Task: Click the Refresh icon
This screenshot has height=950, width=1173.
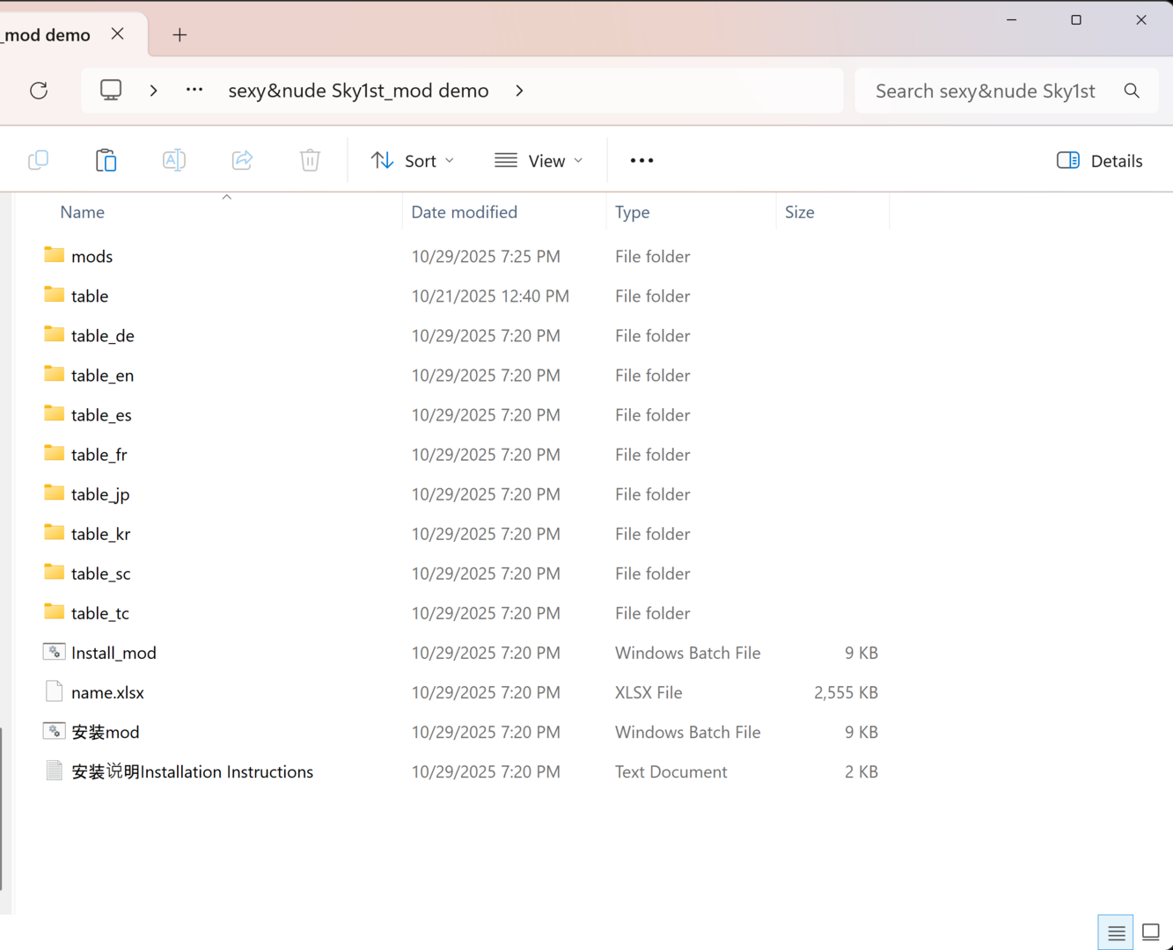Action: [x=39, y=91]
